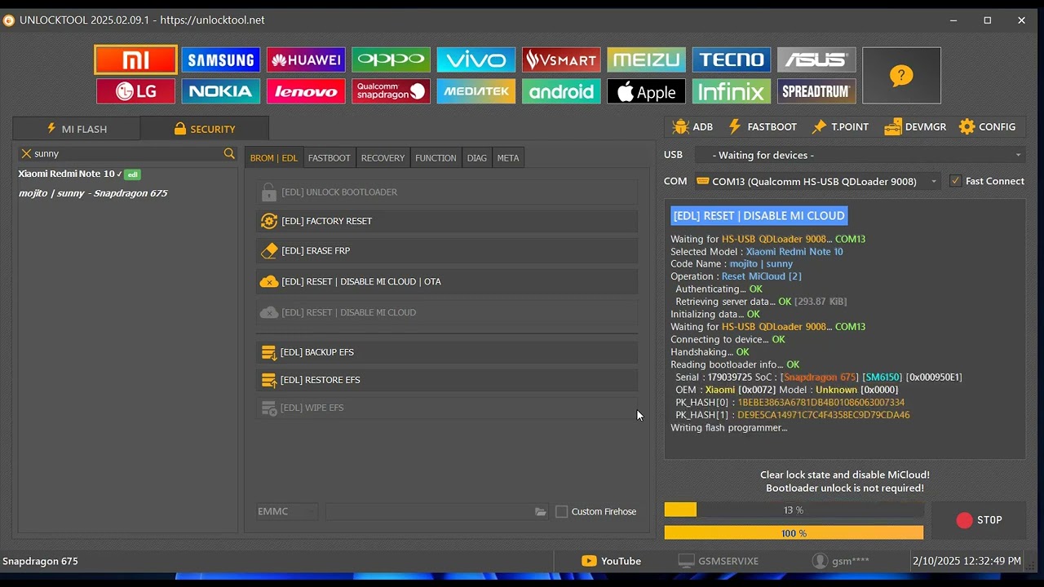
Task: Select the Infinix brand icon
Action: (x=732, y=91)
